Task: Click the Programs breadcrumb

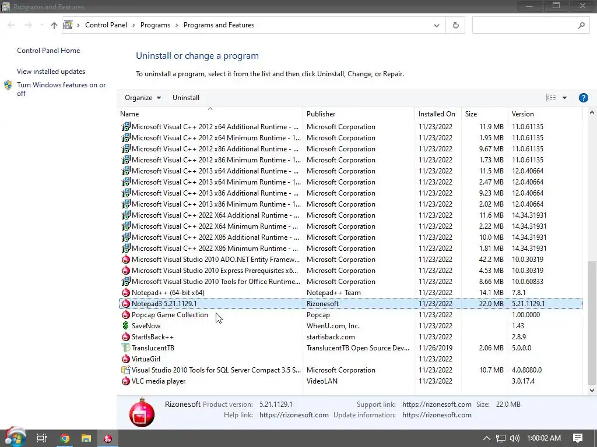Action: click(155, 25)
